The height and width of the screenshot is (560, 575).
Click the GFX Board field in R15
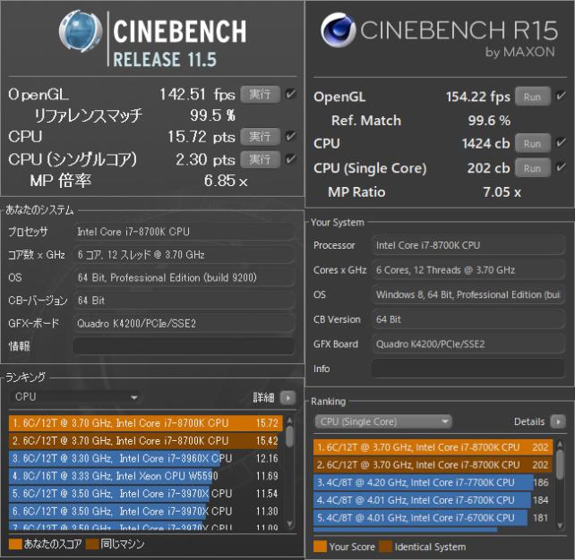click(468, 344)
